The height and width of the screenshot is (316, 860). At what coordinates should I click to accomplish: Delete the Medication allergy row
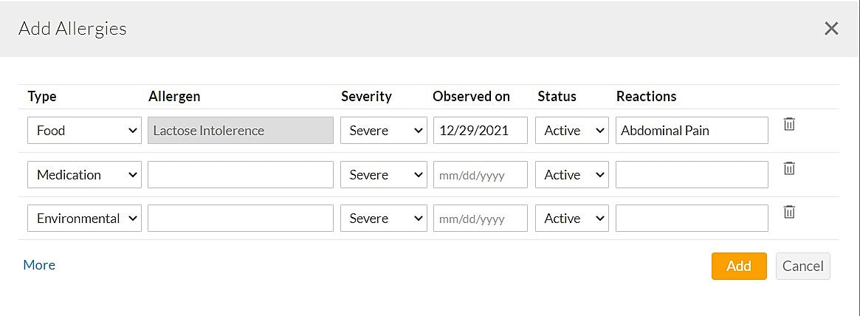tap(789, 168)
